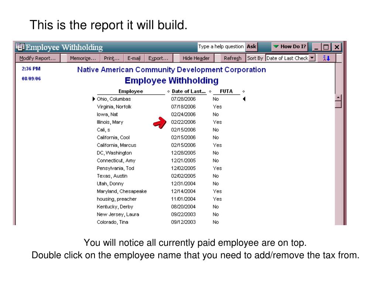The width and height of the screenshot is (378, 283).
Task: Click date 12/21/2005
Action: [x=183, y=161]
